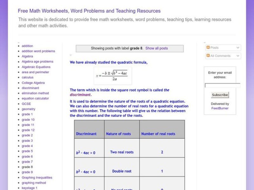
Task: Click the All Comments RSS feed icon
Action: (x=207, y=56)
